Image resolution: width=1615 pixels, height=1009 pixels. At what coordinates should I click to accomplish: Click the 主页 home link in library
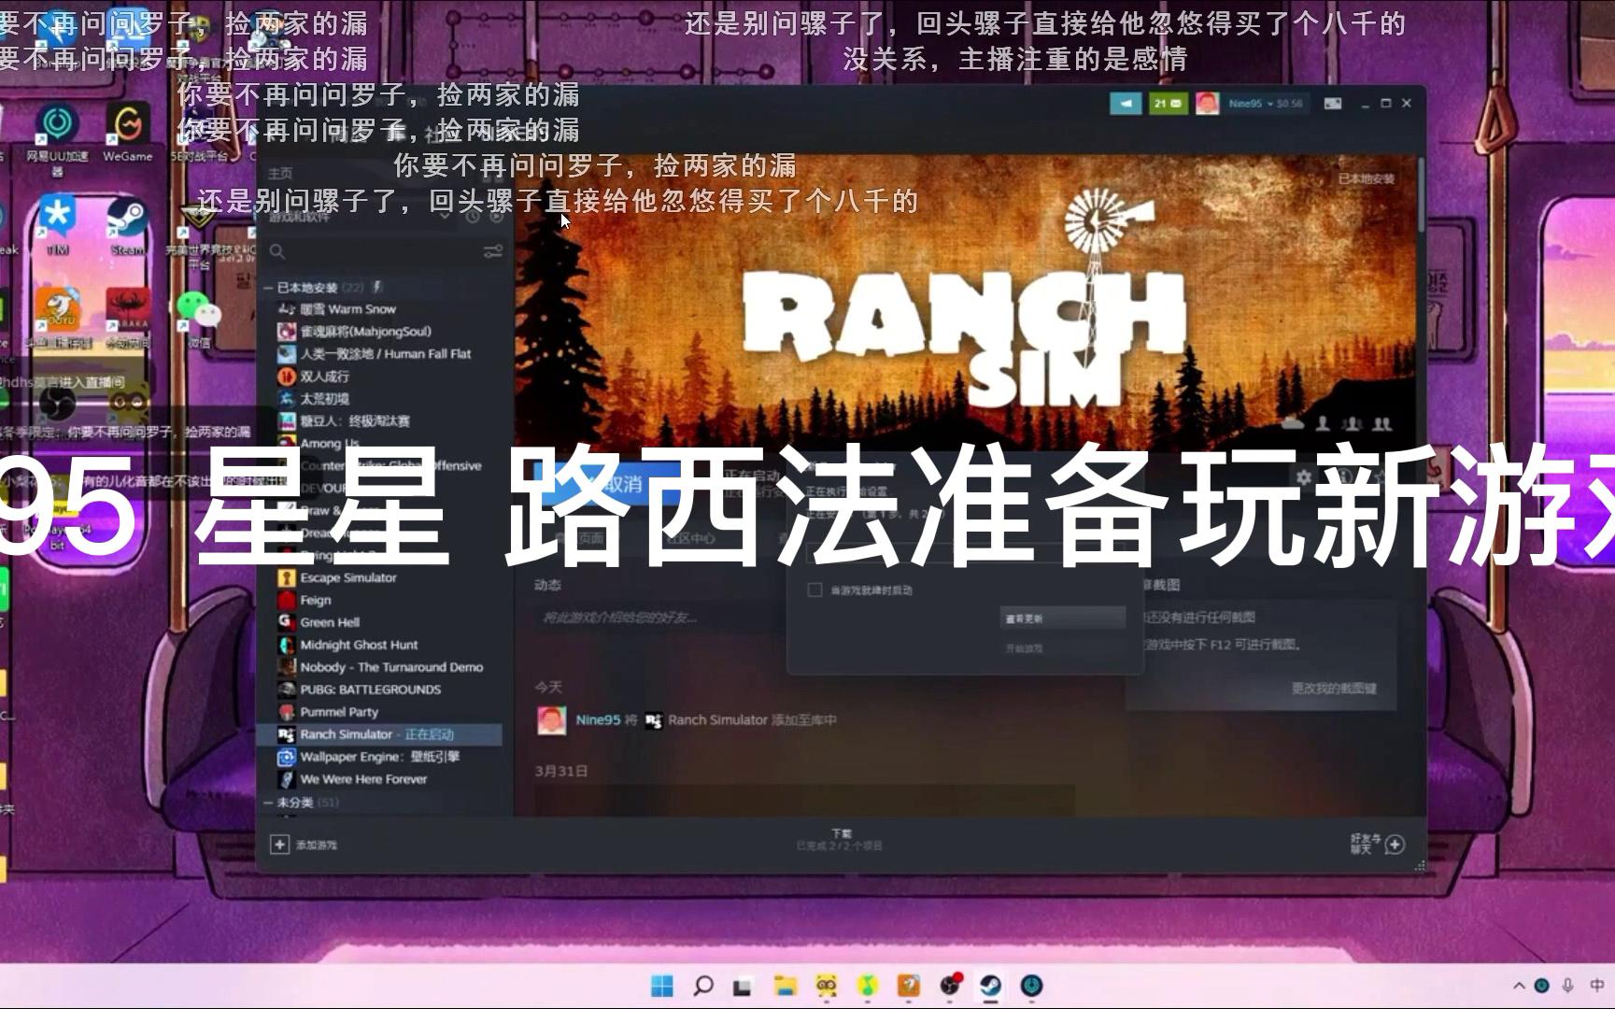pos(280,174)
